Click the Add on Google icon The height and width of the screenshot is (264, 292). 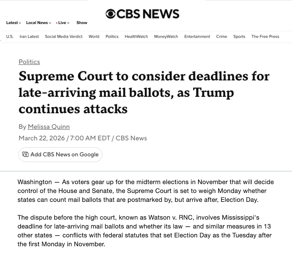click(25, 154)
